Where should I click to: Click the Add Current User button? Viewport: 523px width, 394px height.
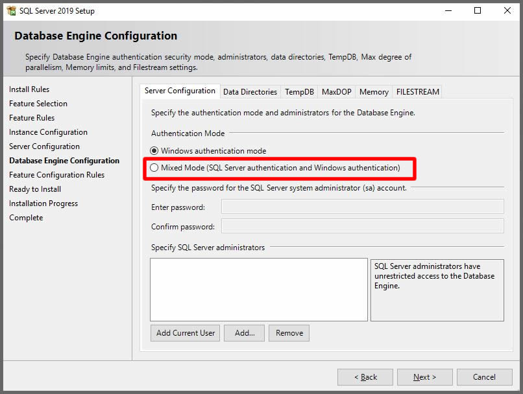186,333
